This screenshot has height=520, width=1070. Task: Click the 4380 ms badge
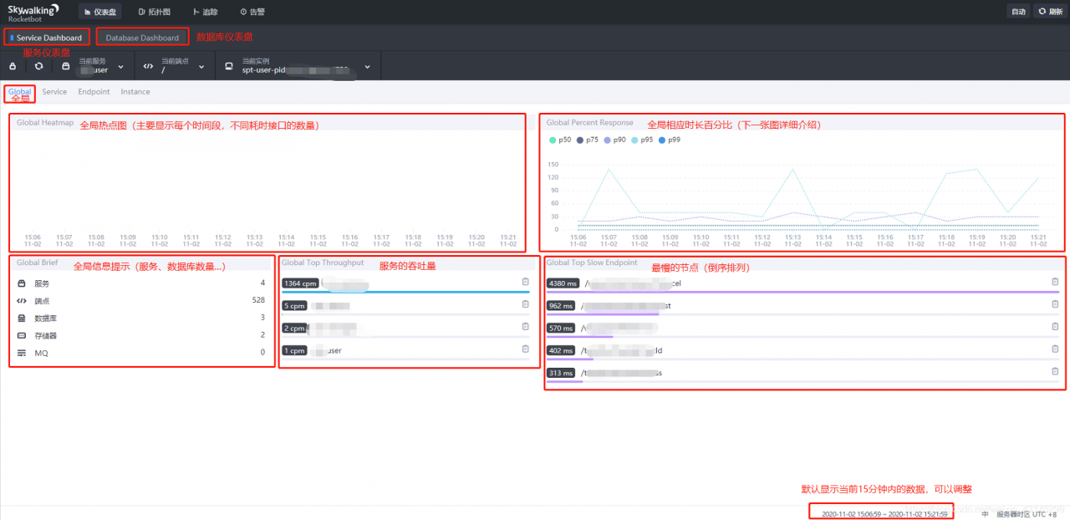pos(561,283)
